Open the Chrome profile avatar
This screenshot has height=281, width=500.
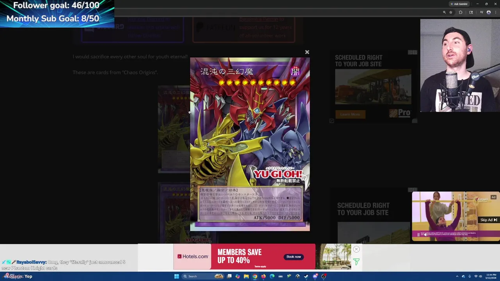coord(489,12)
